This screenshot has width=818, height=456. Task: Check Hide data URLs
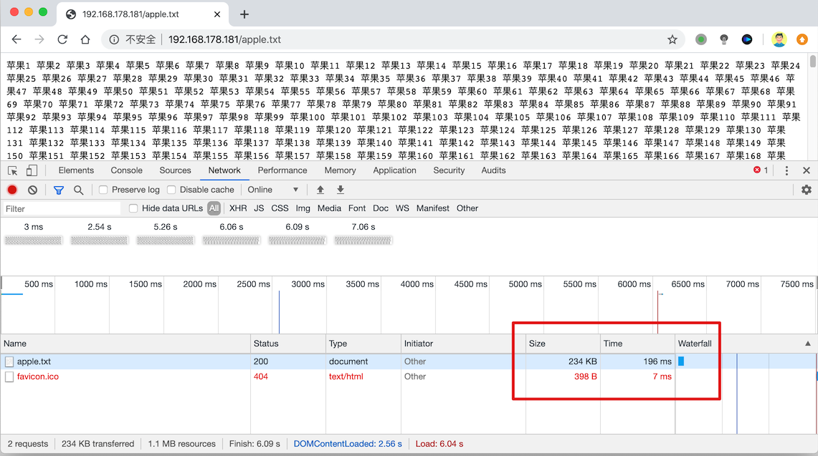pyautogui.click(x=133, y=208)
